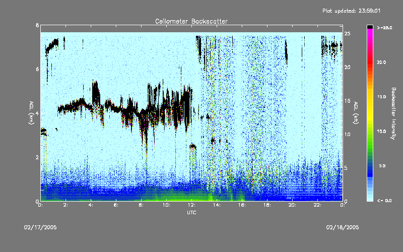
Task: Click the '16:' UTC hour tick
Action: pyautogui.click(x=242, y=205)
